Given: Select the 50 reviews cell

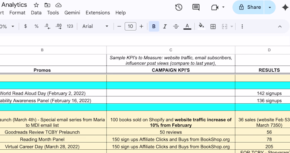Looking at the screenshot, I should coord(171,132).
